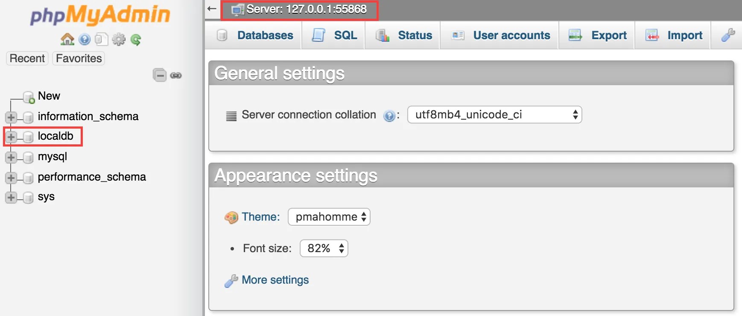Open the User accounts tab

(500, 35)
